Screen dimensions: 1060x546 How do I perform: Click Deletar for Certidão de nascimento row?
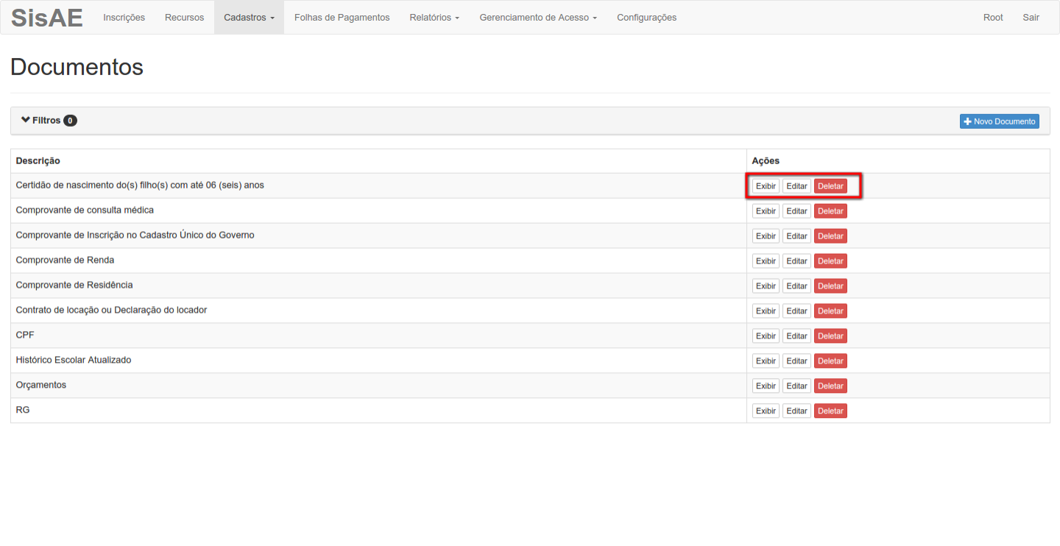coord(830,186)
